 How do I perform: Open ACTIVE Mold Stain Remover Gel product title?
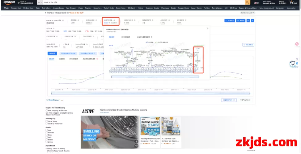[x=170, y=140]
